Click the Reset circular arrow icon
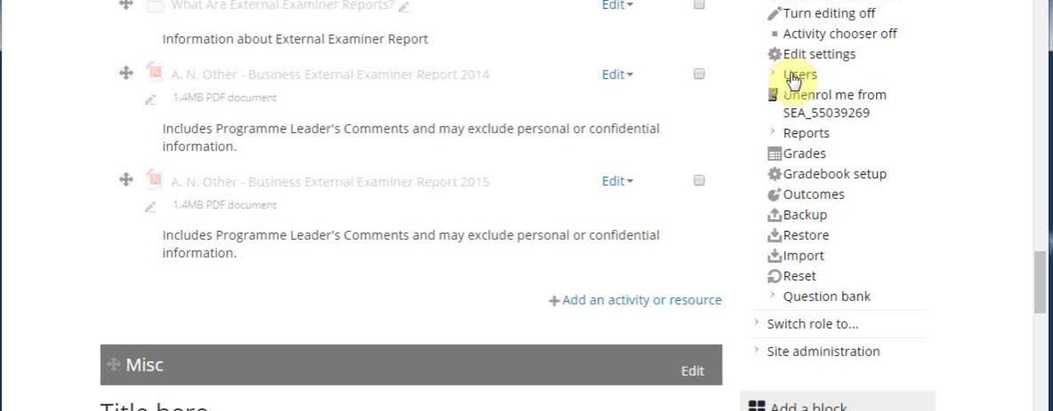1053x411 pixels. point(774,276)
